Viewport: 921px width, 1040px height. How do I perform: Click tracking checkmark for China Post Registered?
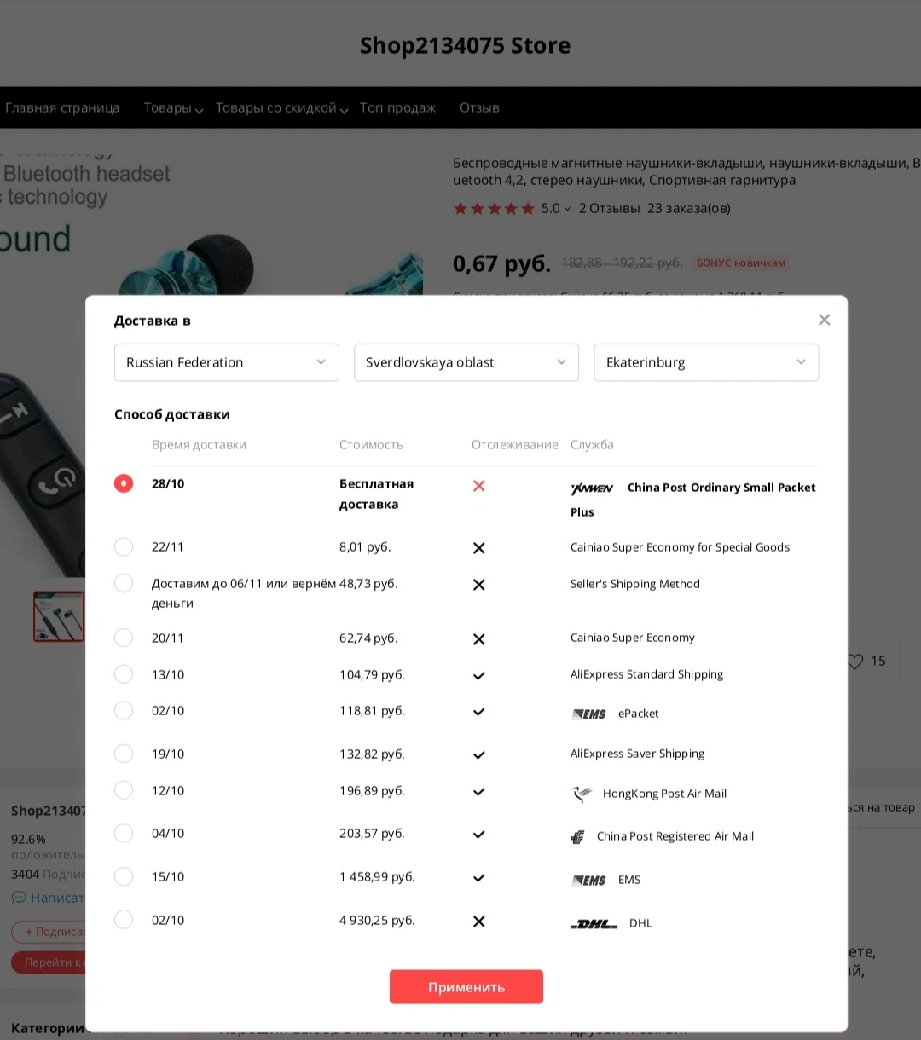point(479,835)
